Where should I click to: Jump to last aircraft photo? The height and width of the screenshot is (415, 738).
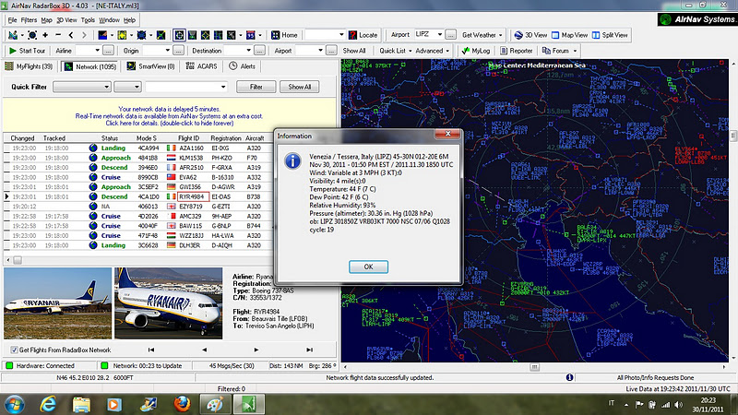(x=309, y=350)
